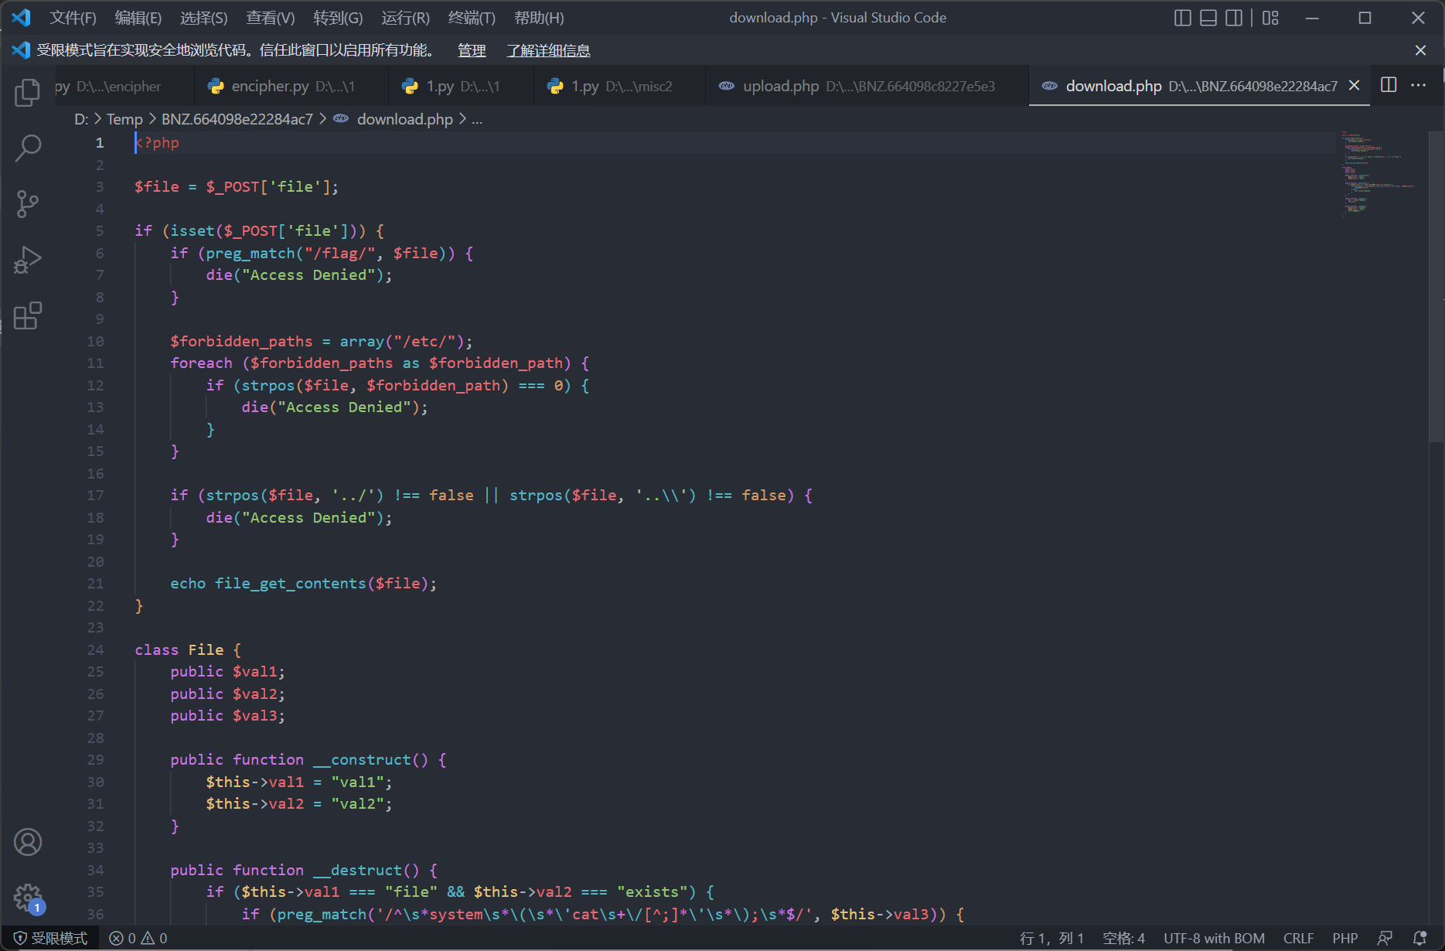Image resolution: width=1445 pixels, height=951 pixels.
Task: Toggle the secondary sidebar layout icon
Action: pyautogui.click(x=1235, y=18)
